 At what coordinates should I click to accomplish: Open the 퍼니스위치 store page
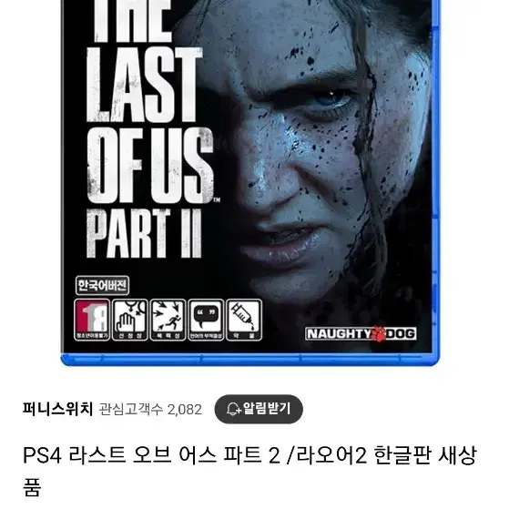click(x=57, y=409)
